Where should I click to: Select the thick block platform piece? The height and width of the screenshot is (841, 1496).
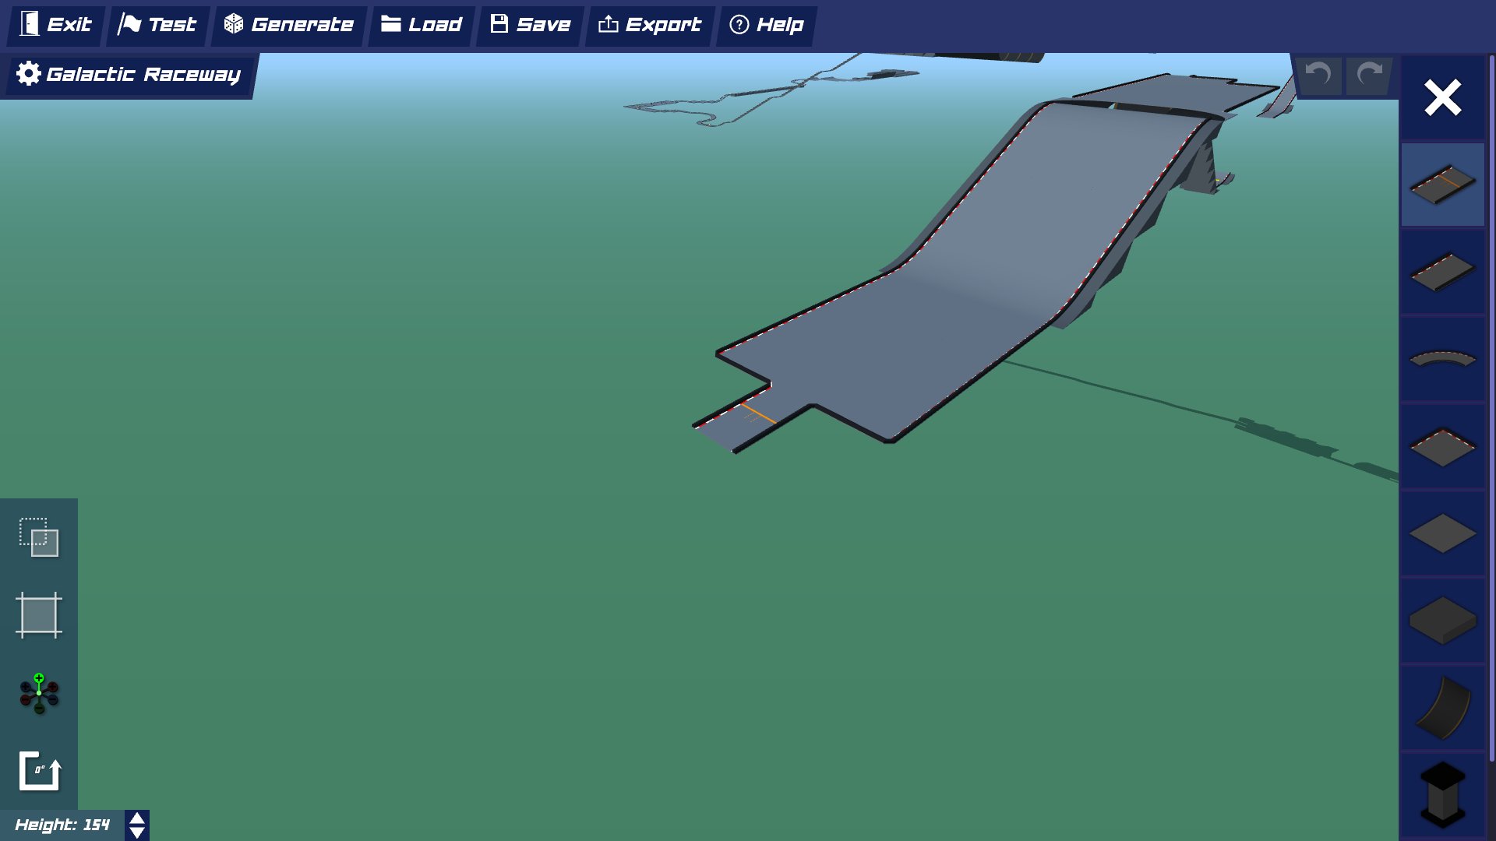tap(1442, 621)
